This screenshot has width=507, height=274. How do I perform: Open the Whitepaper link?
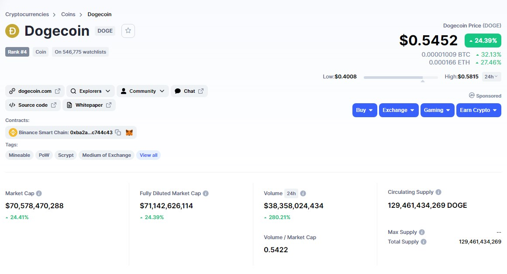click(89, 105)
